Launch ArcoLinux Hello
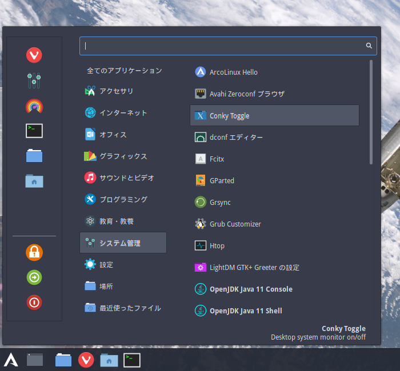The height and width of the screenshot is (371, 400). point(274,72)
